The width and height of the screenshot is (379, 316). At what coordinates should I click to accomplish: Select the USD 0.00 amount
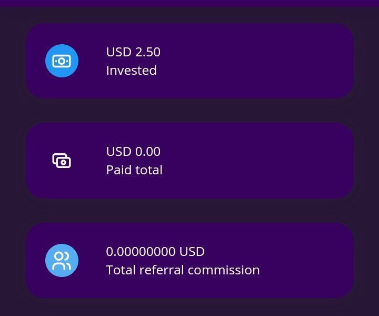click(133, 152)
